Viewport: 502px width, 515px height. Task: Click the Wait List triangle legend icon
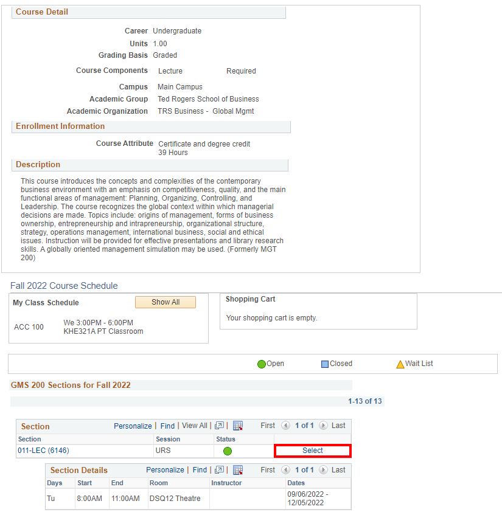[x=400, y=364]
